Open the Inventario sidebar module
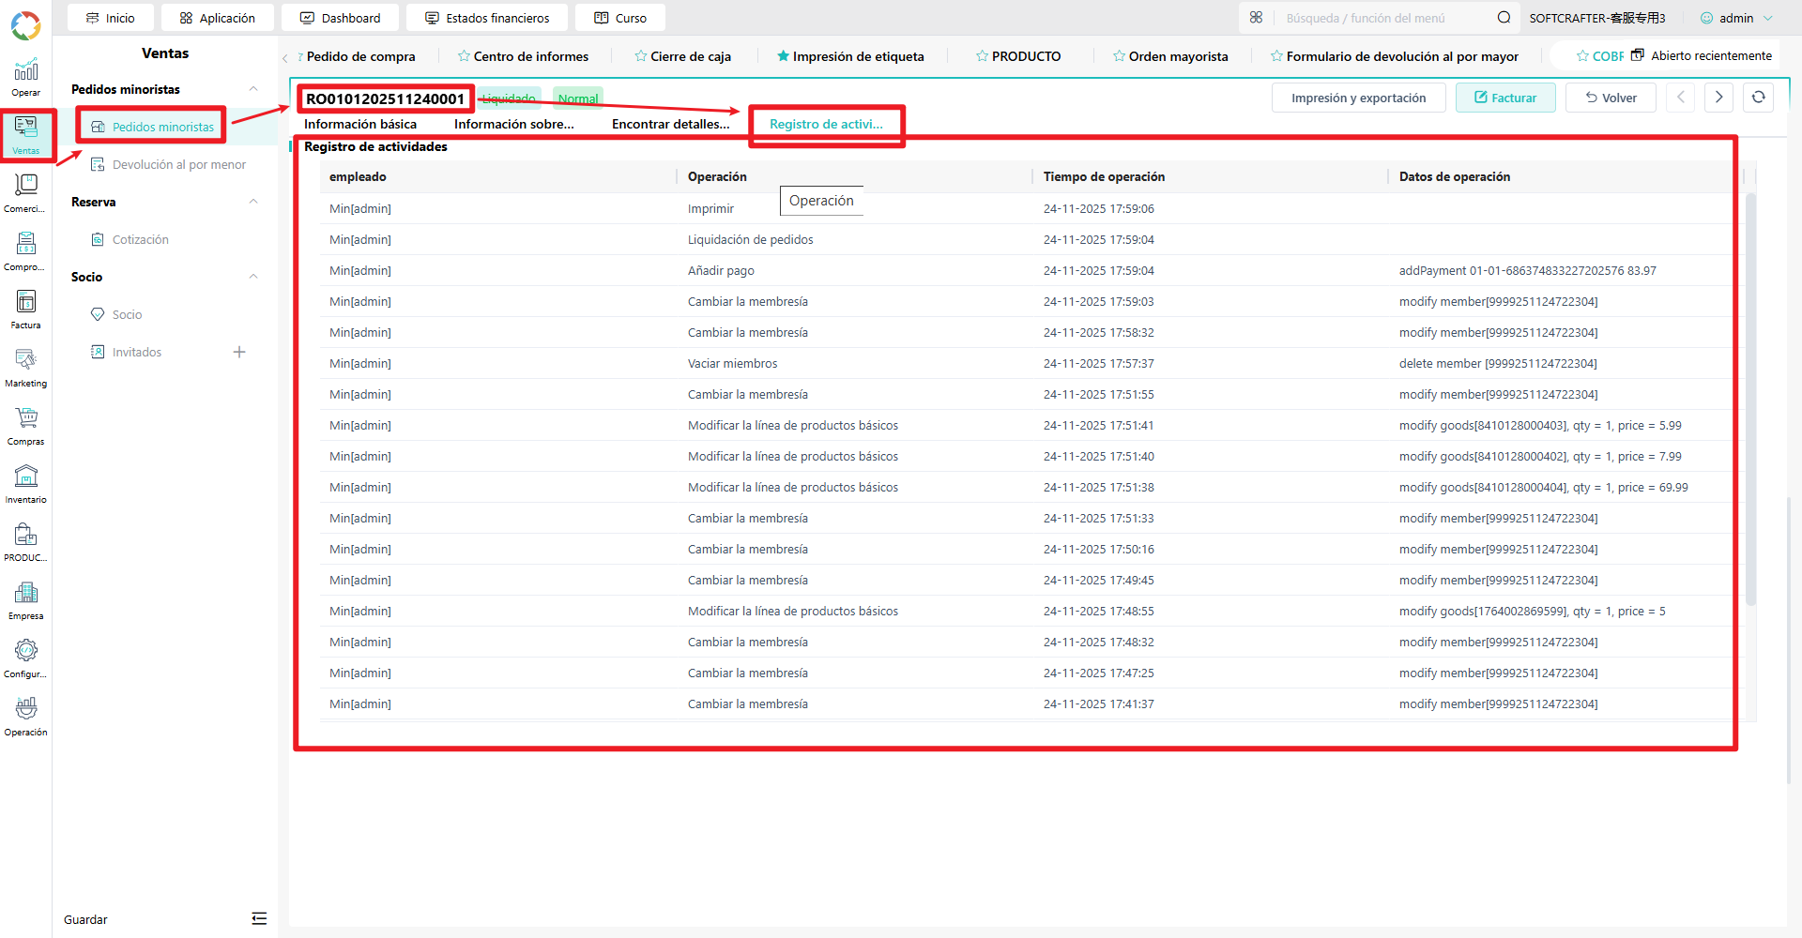 pyautogui.click(x=25, y=484)
